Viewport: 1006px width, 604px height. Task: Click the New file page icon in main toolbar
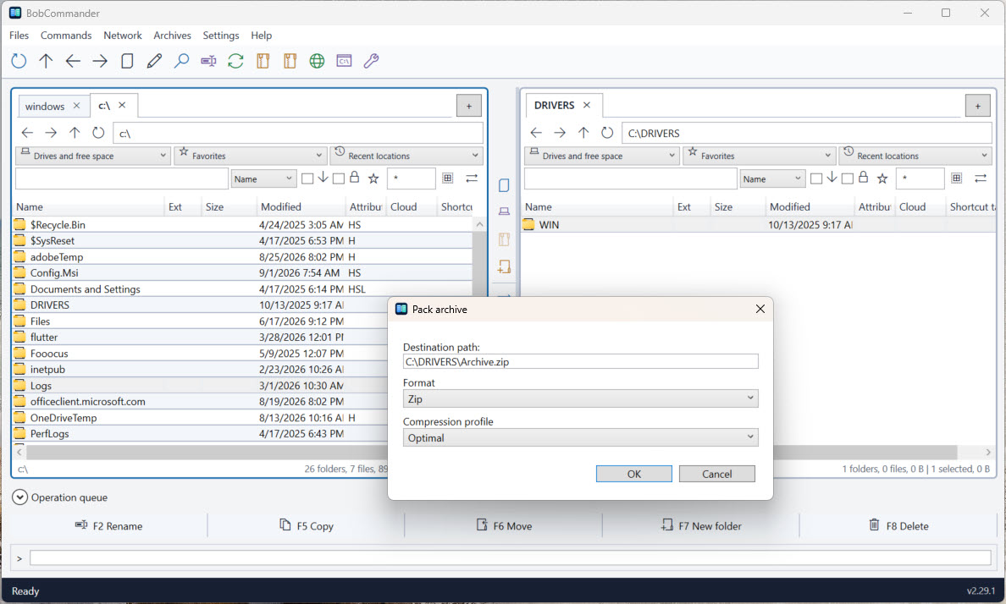pos(127,61)
